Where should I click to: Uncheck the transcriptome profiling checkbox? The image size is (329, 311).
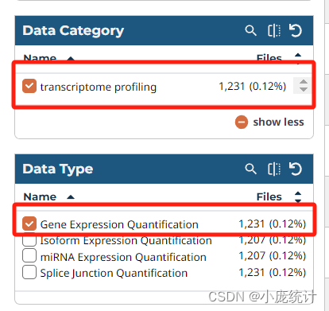[x=29, y=86]
